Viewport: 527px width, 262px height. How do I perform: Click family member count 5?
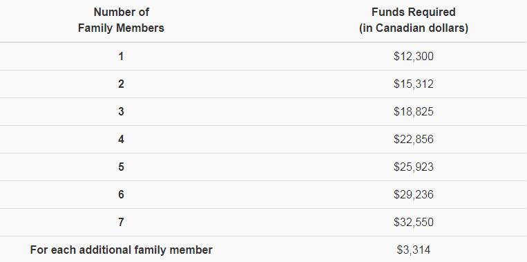coord(121,167)
